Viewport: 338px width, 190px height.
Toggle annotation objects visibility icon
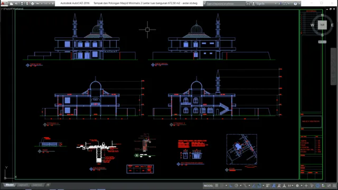point(274,186)
